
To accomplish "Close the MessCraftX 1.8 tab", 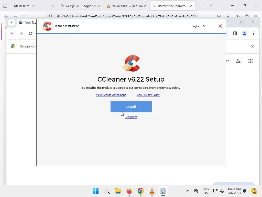I will (x=53, y=6).
